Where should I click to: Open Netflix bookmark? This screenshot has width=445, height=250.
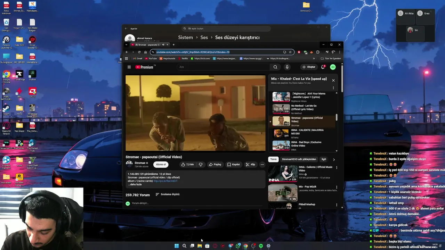click(183, 58)
